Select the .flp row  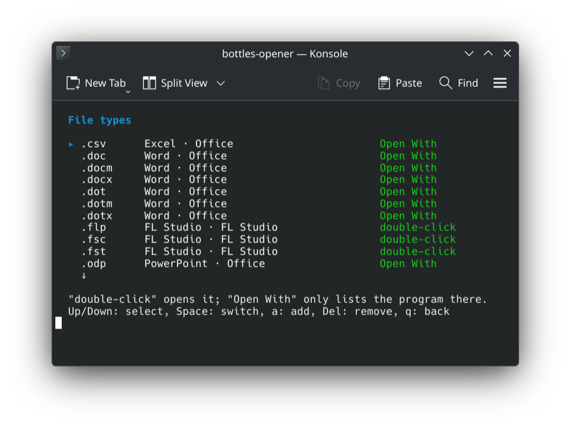[262, 227]
